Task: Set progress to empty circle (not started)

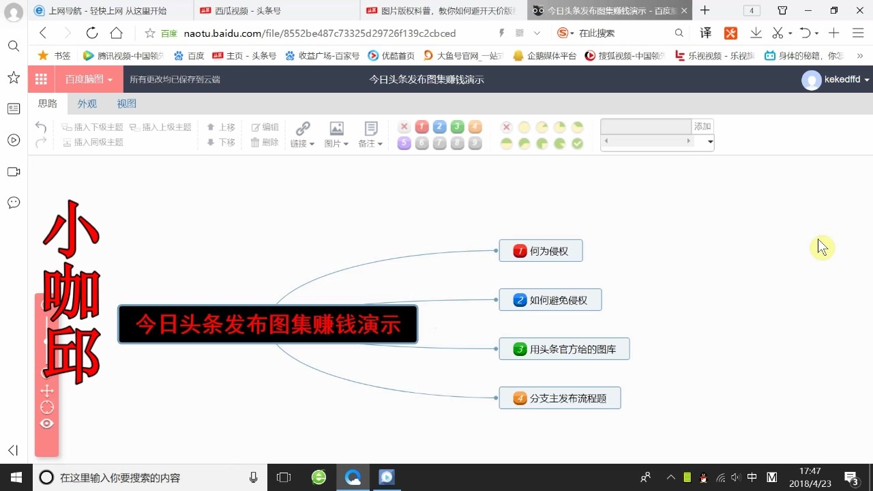Action: [x=524, y=127]
